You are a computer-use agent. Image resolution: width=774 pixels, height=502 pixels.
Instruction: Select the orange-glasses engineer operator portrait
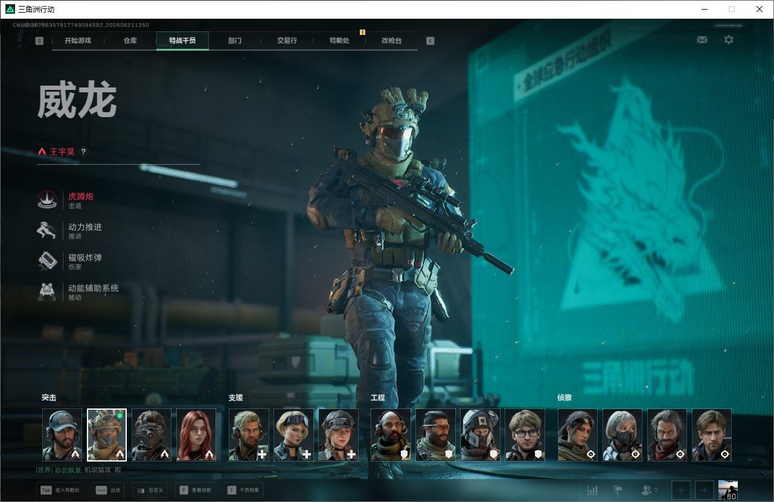pos(435,435)
